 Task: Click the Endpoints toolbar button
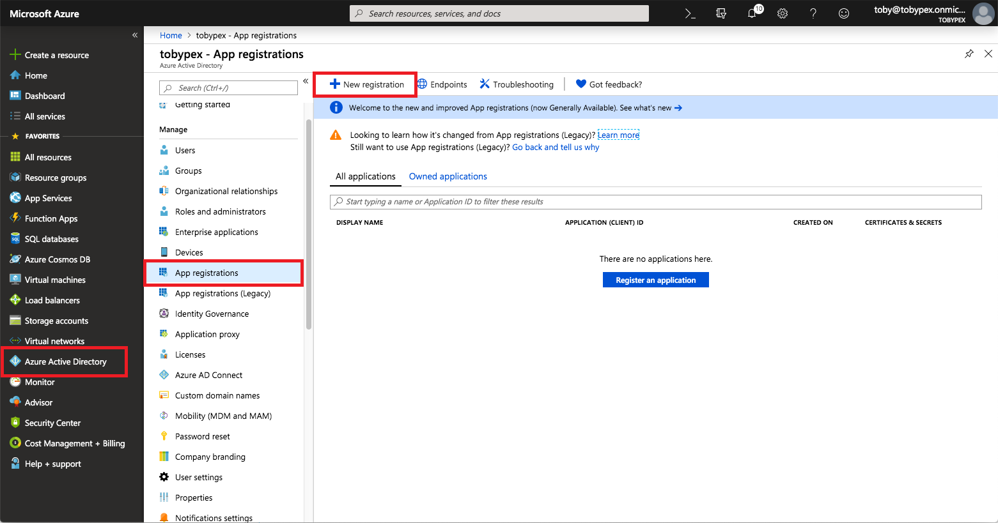coord(442,84)
